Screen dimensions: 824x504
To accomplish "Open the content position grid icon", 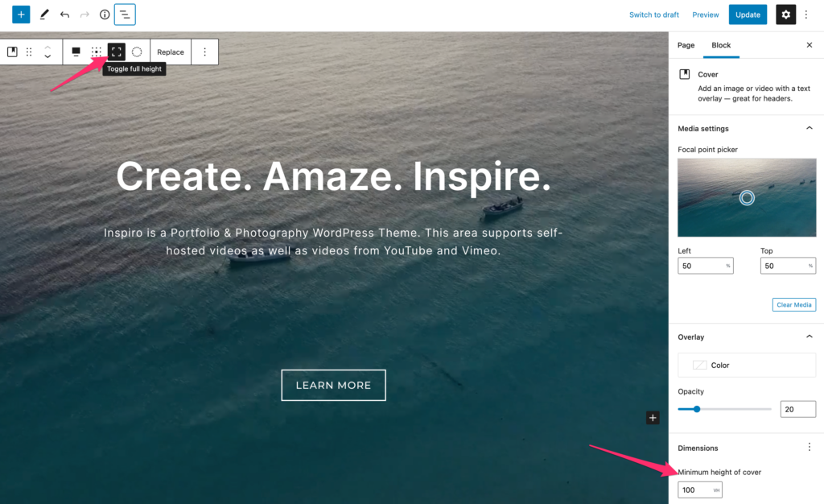I will click(x=97, y=52).
